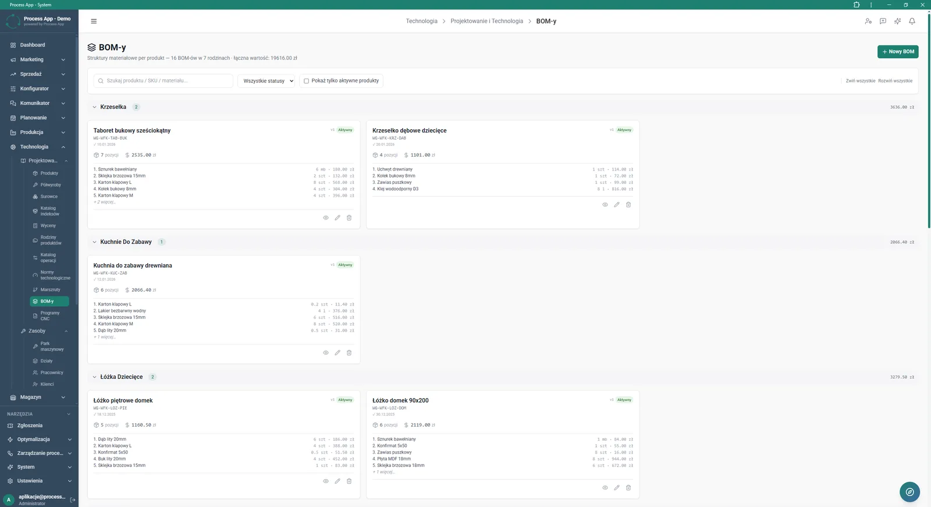Click the logout icon next to the user account
This screenshot has width=931, height=507.
[73, 500]
